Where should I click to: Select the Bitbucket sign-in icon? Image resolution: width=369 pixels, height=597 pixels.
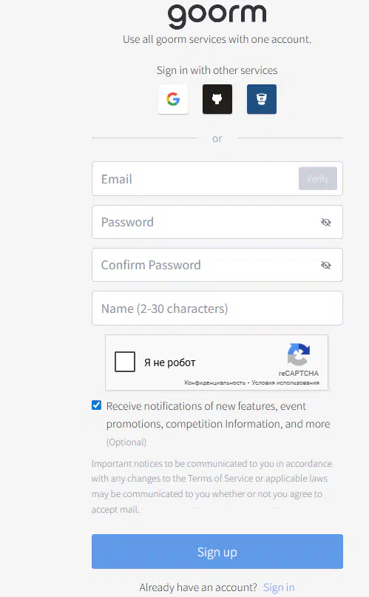point(262,99)
